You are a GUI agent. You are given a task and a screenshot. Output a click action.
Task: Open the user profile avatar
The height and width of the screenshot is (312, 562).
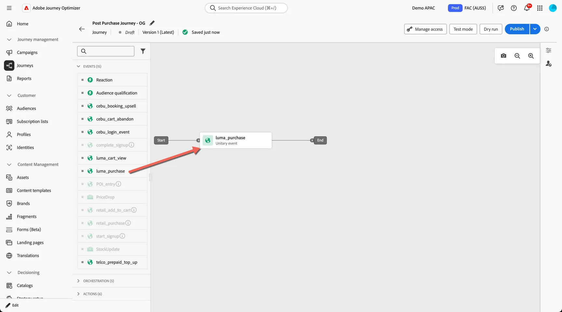pyautogui.click(x=553, y=8)
